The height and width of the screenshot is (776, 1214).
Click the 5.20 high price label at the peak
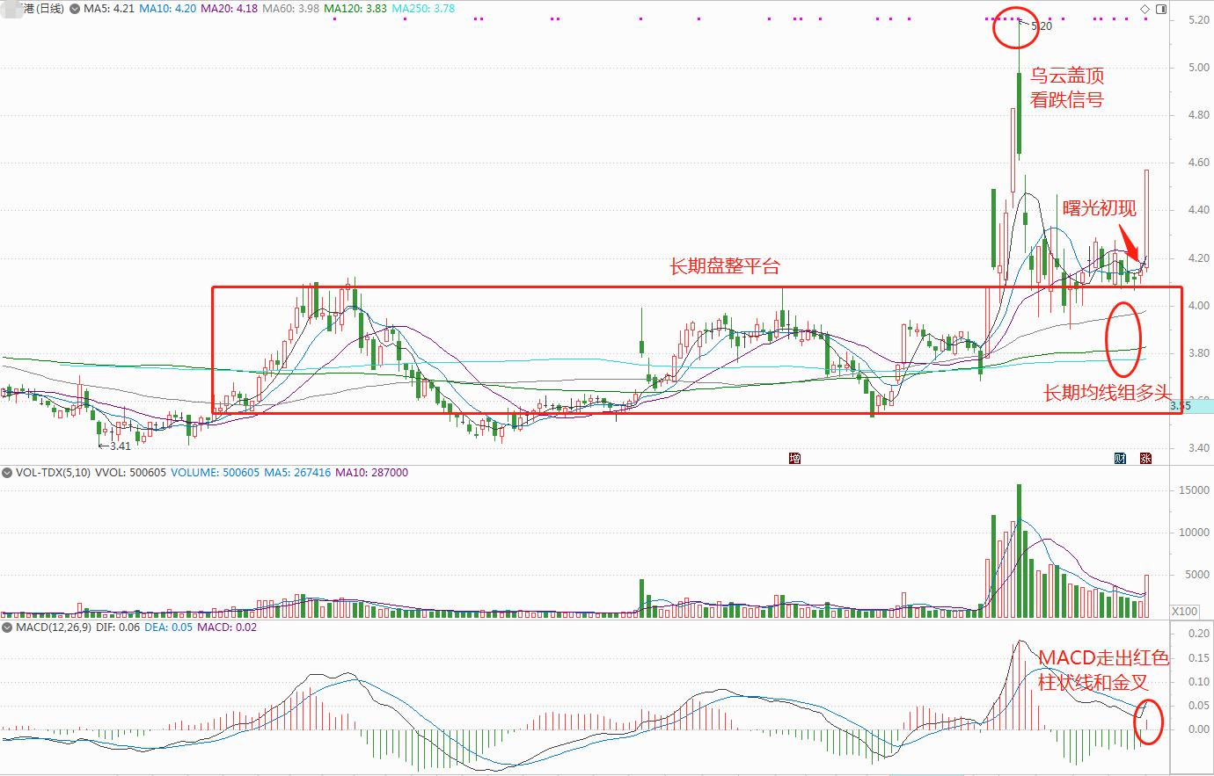tap(1042, 26)
